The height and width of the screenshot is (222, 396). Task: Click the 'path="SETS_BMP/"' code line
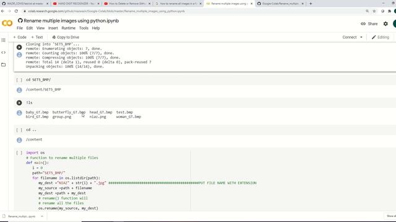(48, 173)
